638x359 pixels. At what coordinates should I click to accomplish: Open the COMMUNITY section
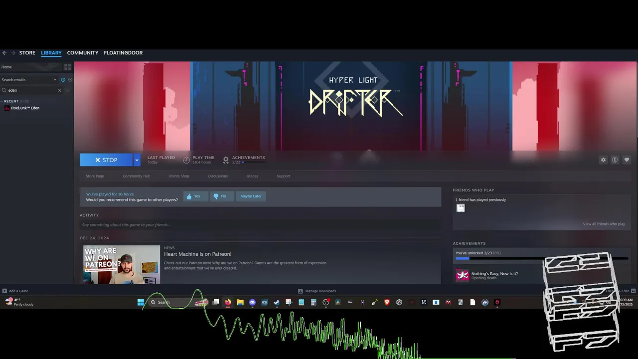[x=83, y=53]
